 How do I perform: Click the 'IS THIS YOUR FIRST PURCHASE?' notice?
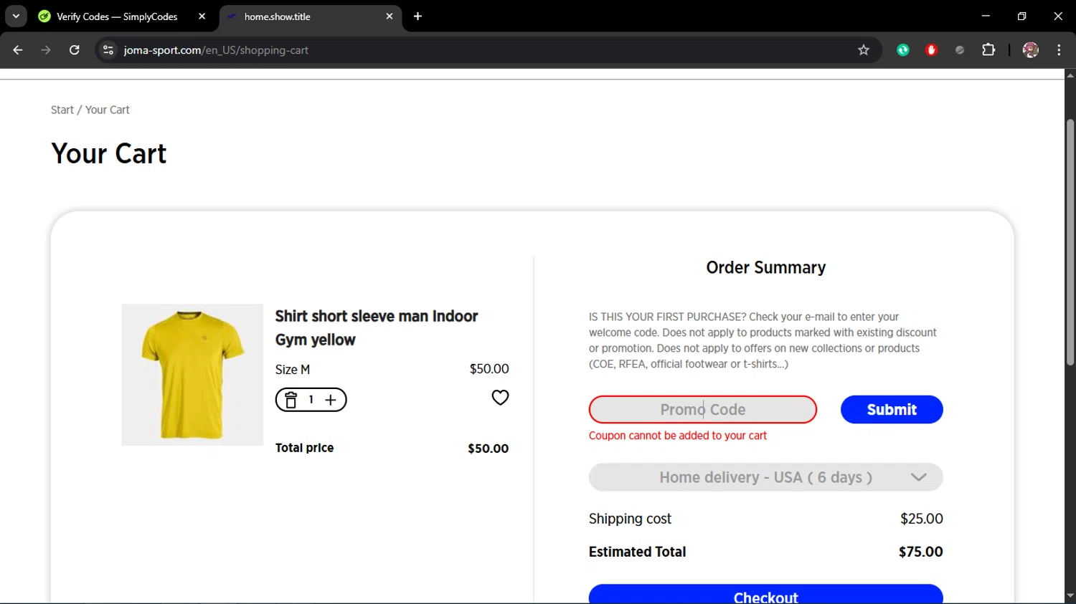pyautogui.click(x=763, y=340)
